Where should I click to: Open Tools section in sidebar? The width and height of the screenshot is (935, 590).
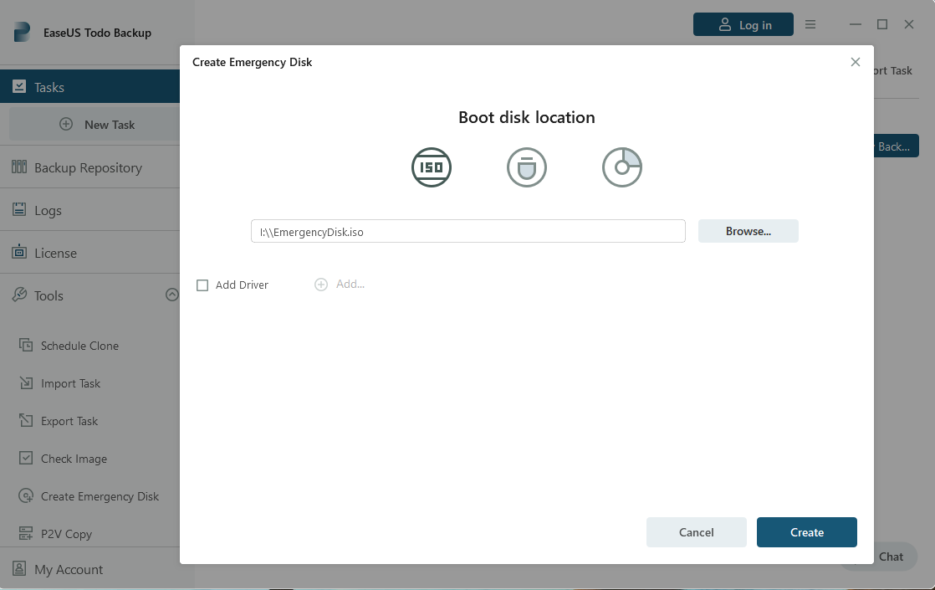pyautogui.click(x=89, y=295)
